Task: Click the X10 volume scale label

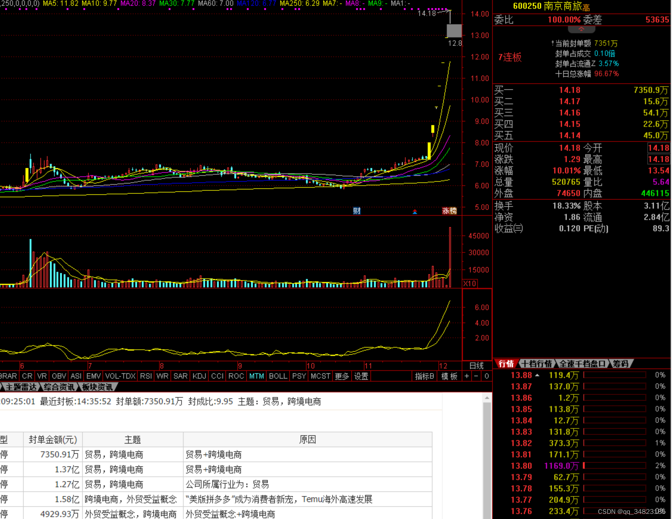Action: coord(470,284)
